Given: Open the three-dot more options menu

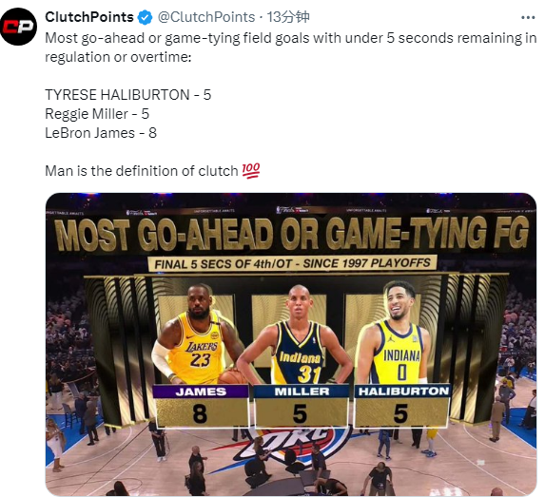Looking at the screenshot, I should tap(528, 17).
